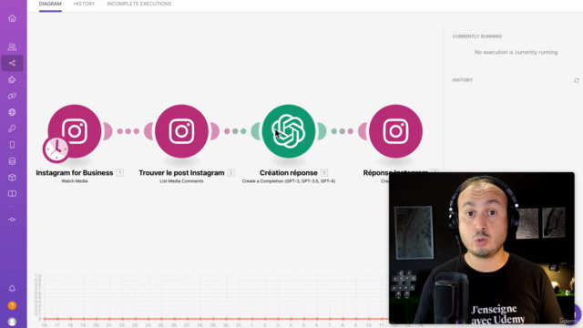Click the 'No execution is currently running' text

516,53
